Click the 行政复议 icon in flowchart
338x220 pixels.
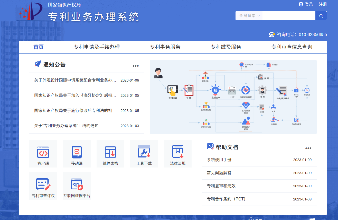point(269,65)
